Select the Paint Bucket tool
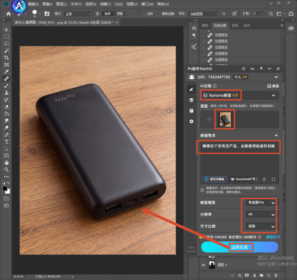 click(x=6, y=114)
